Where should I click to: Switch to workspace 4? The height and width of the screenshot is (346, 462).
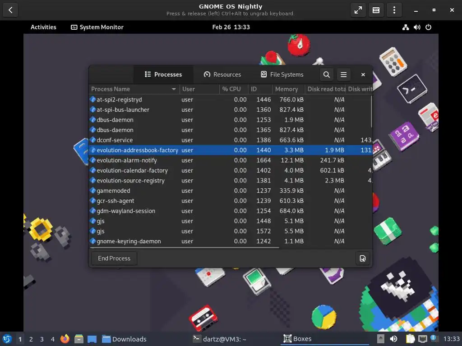point(53,339)
